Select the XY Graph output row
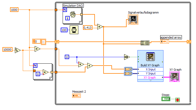196x110 pixels. tap(150, 77)
